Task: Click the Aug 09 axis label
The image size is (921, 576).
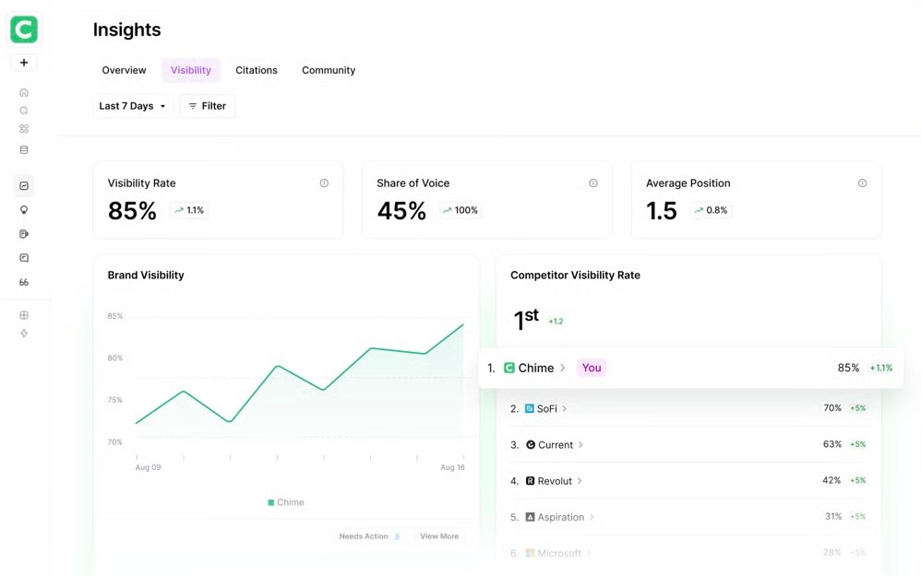Action: [148, 467]
